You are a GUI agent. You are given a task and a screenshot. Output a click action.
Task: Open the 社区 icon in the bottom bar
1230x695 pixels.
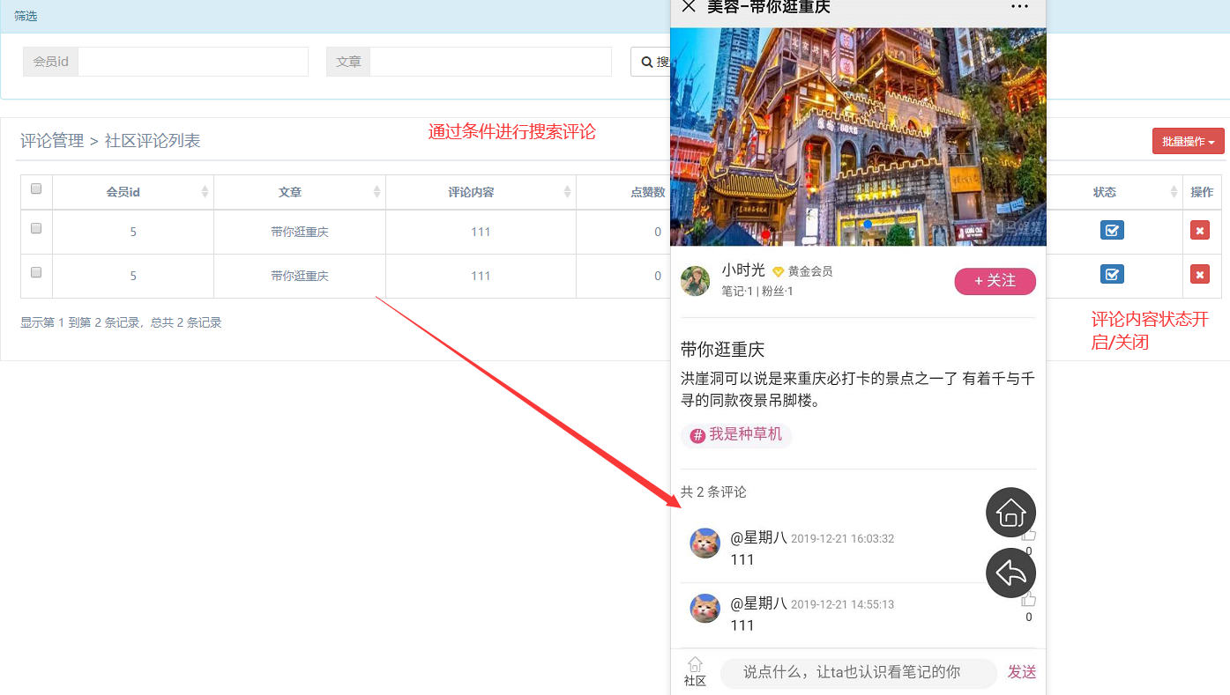695,672
